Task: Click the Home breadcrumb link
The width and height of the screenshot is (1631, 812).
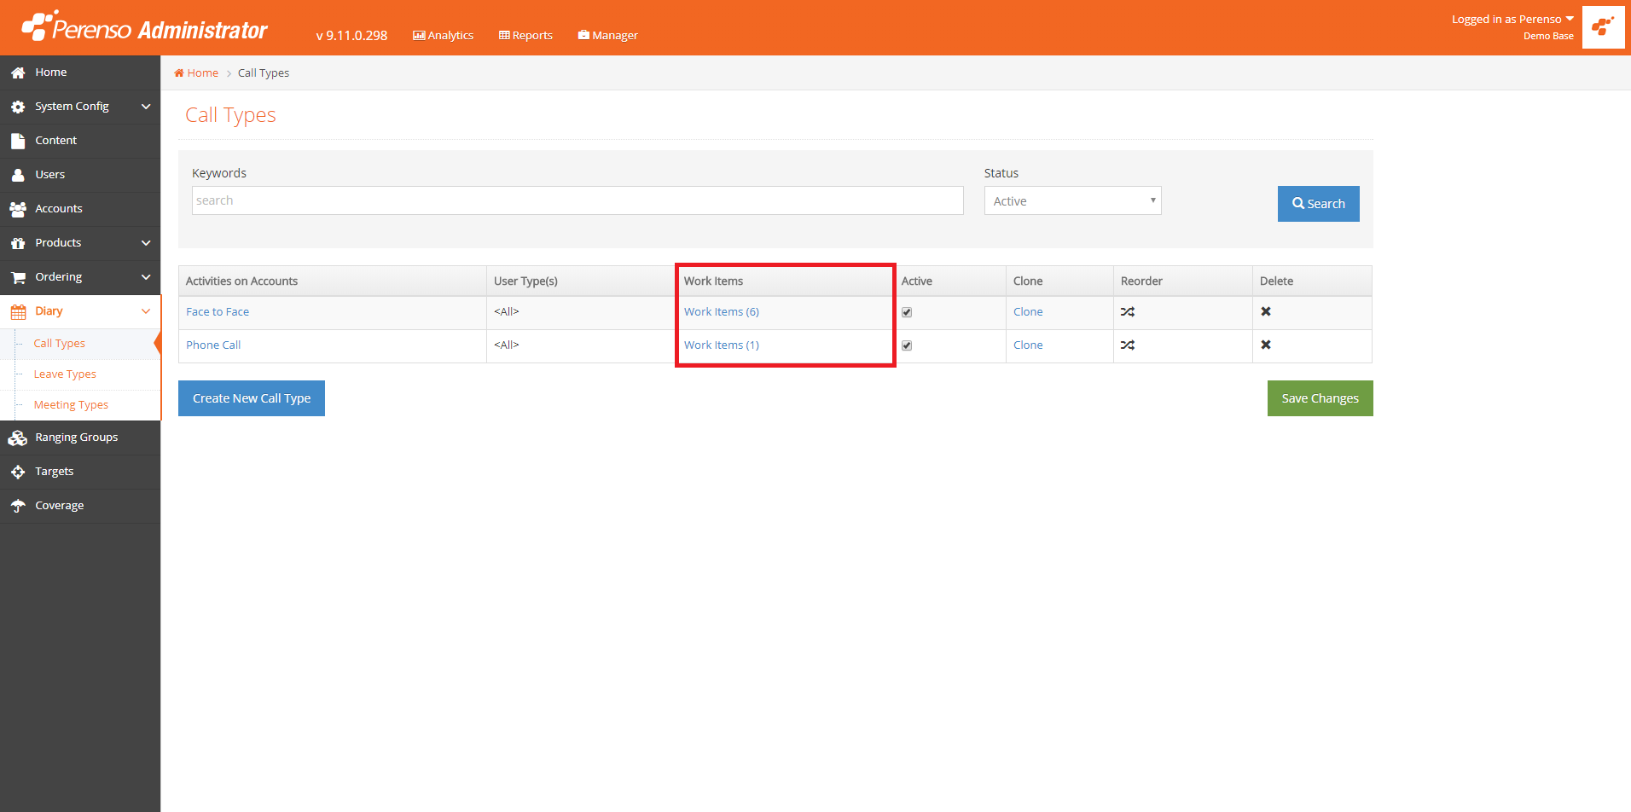Action: coord(197,73)
